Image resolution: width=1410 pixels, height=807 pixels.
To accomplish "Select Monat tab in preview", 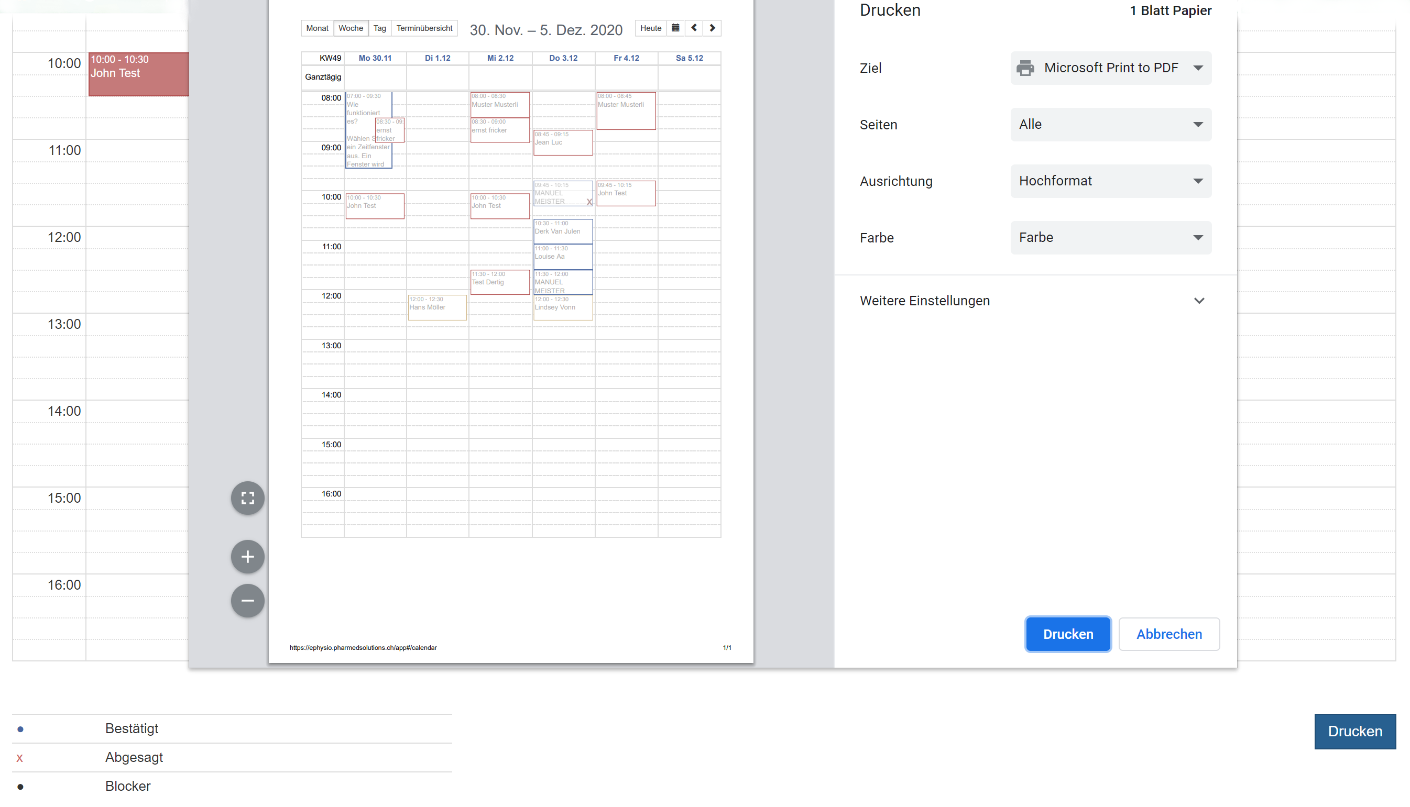I will pos(317,28).
